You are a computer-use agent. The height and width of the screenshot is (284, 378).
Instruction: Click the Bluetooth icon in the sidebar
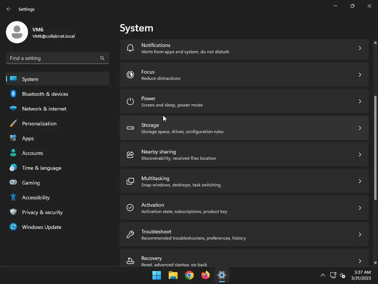(x=13, y=94)
